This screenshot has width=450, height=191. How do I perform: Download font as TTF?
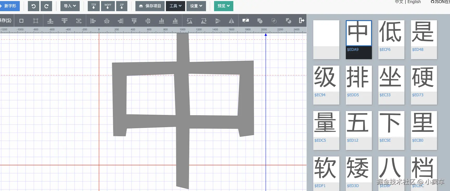point(94,6)
